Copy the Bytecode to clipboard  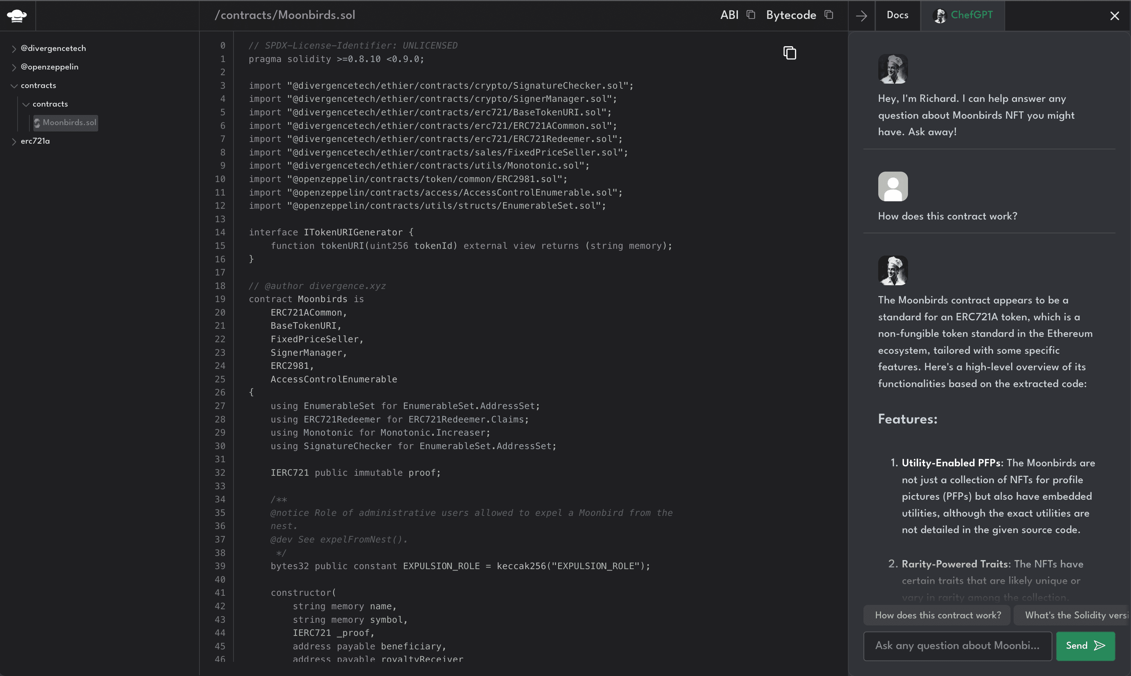(x=829, y=15)
